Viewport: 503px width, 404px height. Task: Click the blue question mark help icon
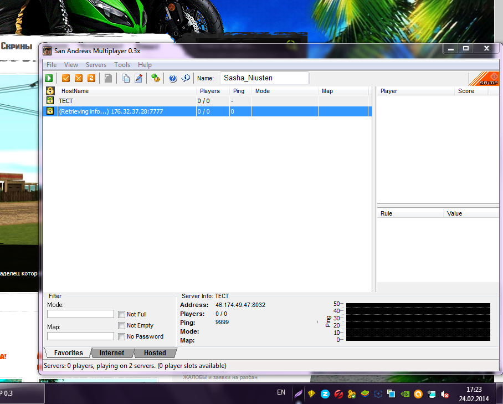(173, 78)
